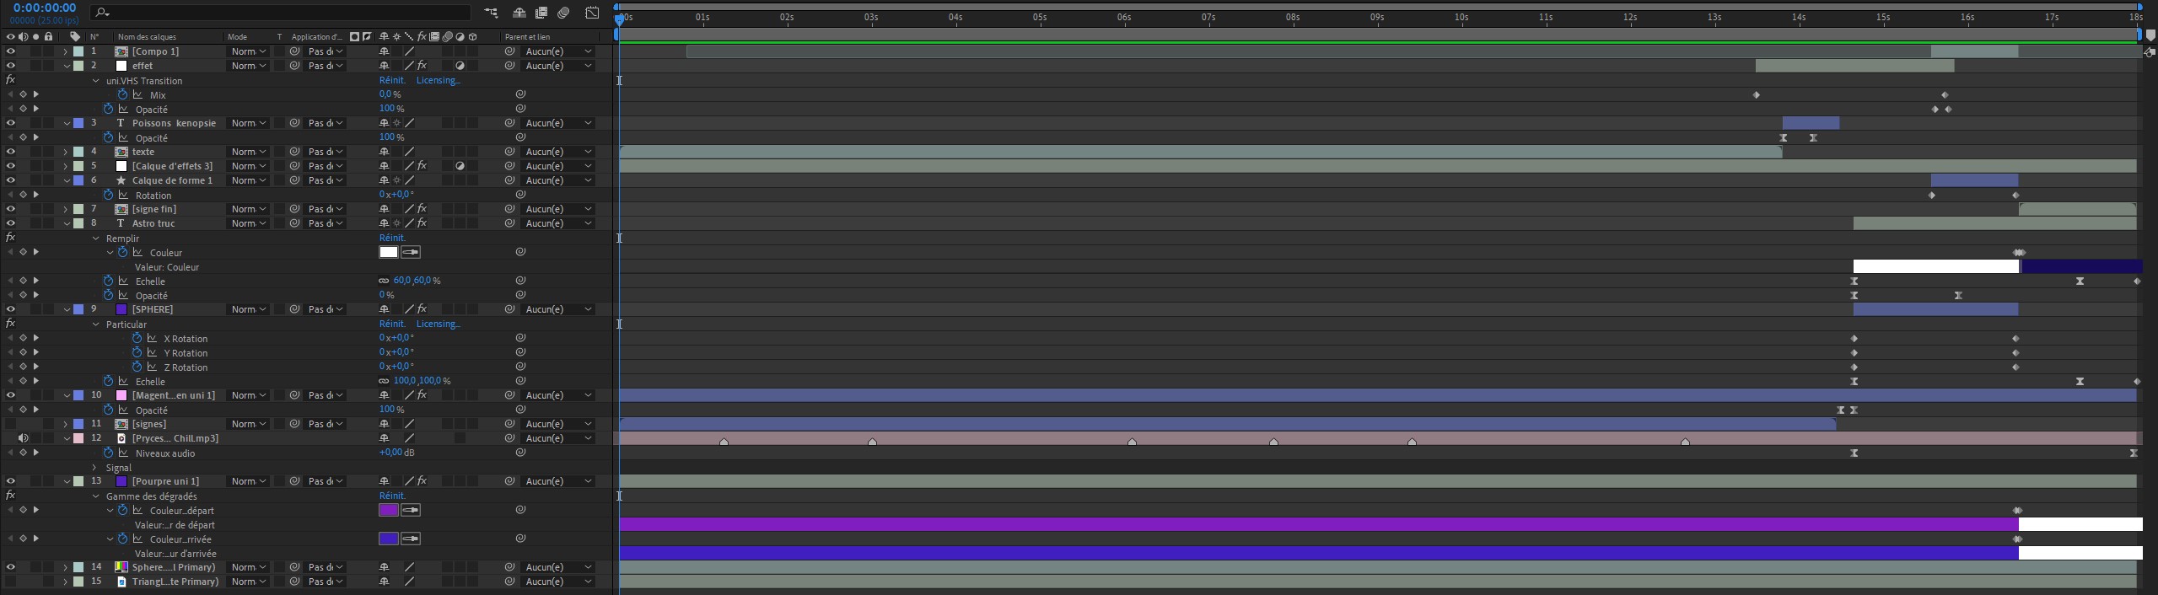Image resolution: width=2158 pixels, height=595 pixels.
Task: Hide the Pourpre uni 1 layer
Action: point(10,481)
